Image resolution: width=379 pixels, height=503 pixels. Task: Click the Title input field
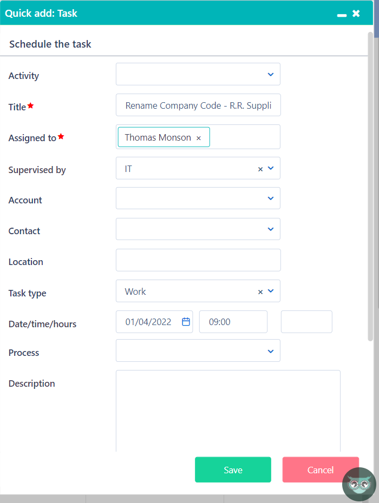(198, 105)
